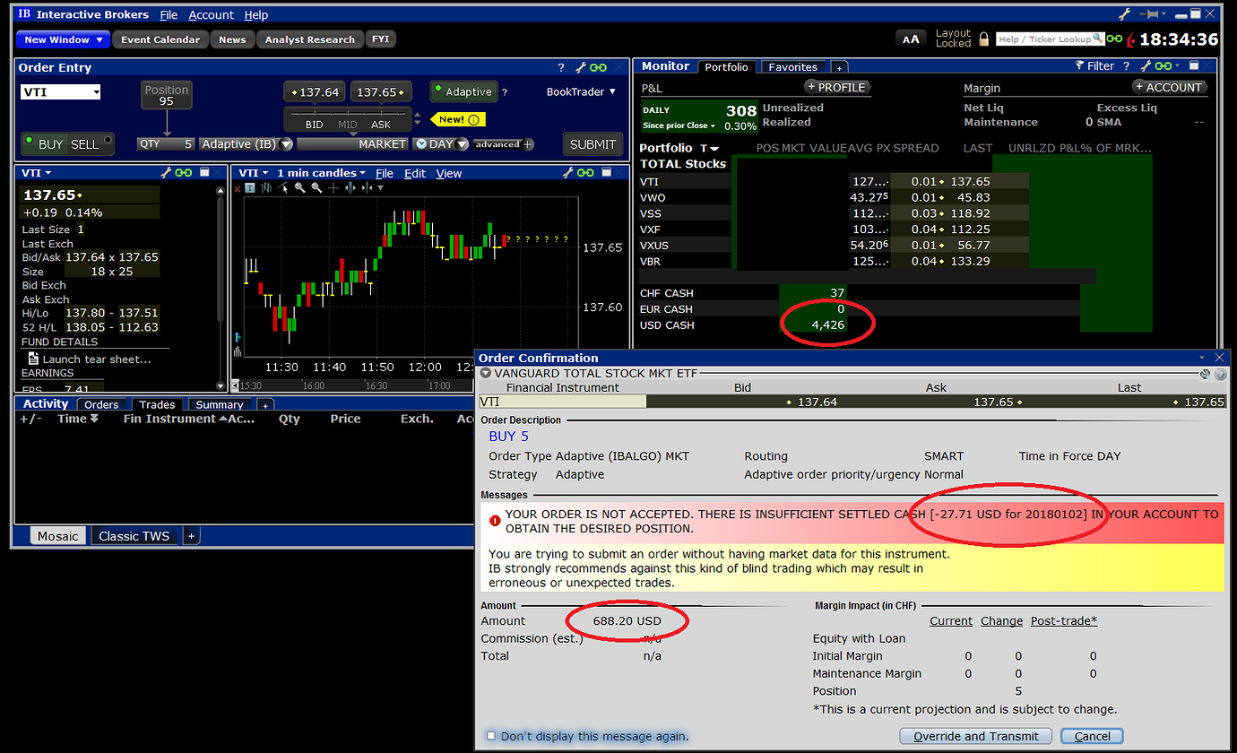Click chain link icon beside ticker lookup
Screen dimensions: 1237x753
1114,39
